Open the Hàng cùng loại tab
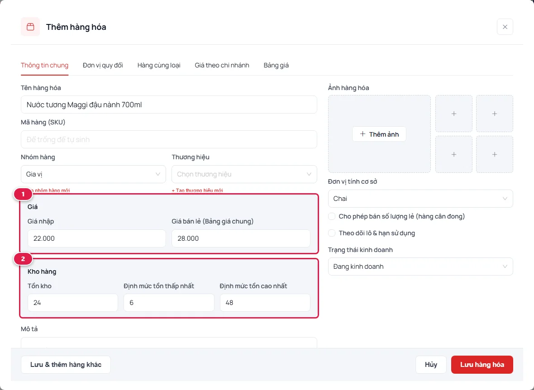The height and width of the screenshot is (390, 534). tap(159, 65)
